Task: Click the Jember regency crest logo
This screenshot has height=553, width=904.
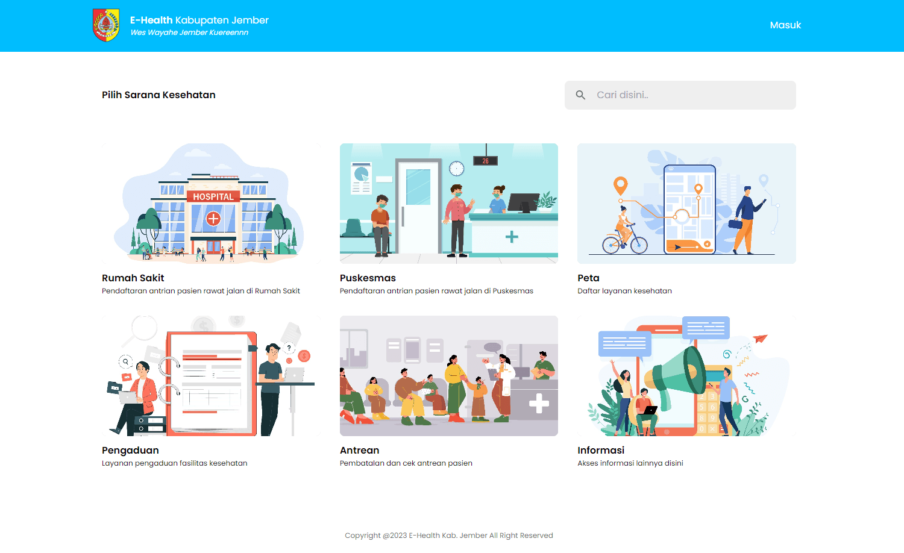Action: click(x=106, y=25)
